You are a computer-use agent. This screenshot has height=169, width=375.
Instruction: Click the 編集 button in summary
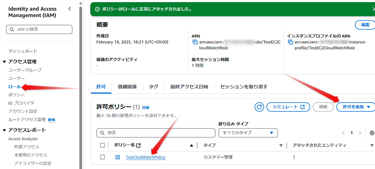click(x=365, y=25)
